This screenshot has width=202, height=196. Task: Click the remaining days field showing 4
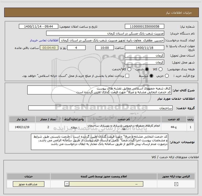point(76,48)
